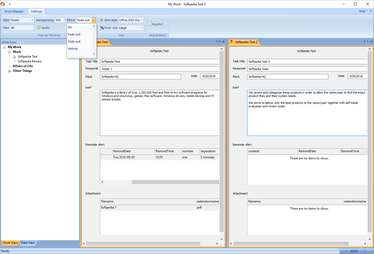Click the resize grip dots below Effect list
The width and height of the screenshot is (374, 254).
point(81,57)
